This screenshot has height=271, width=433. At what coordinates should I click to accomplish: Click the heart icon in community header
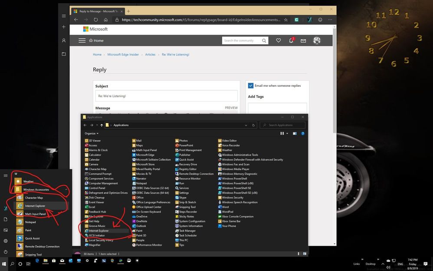click(x=279, y=40)
